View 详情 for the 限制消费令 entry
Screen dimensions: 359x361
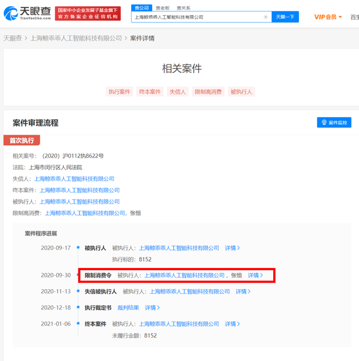click(x=255, y=275)
